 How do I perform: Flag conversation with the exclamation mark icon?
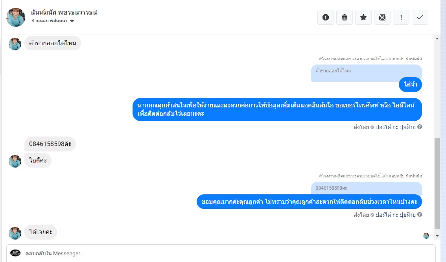(401, 17)
